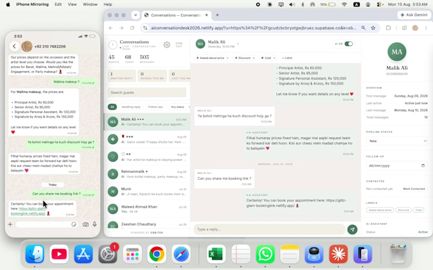This screenshot has width=433, height=270.
Task: Open the Edit menu
Action: [58, 4]
